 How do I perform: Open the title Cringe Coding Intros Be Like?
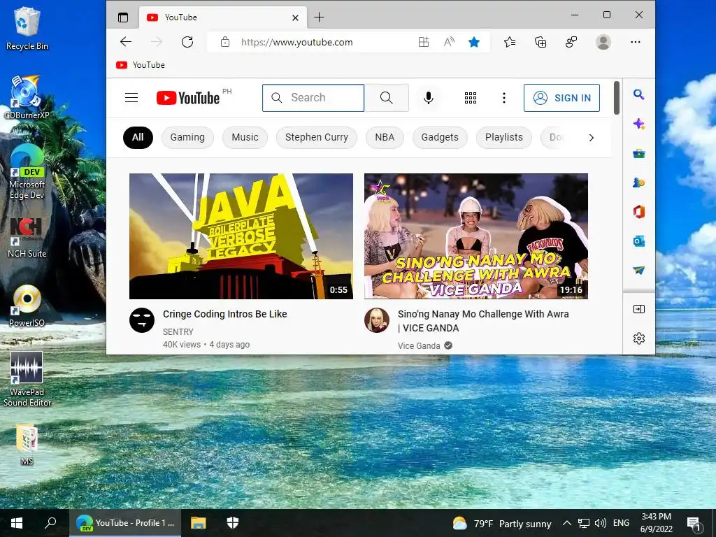tap(224, 314)
